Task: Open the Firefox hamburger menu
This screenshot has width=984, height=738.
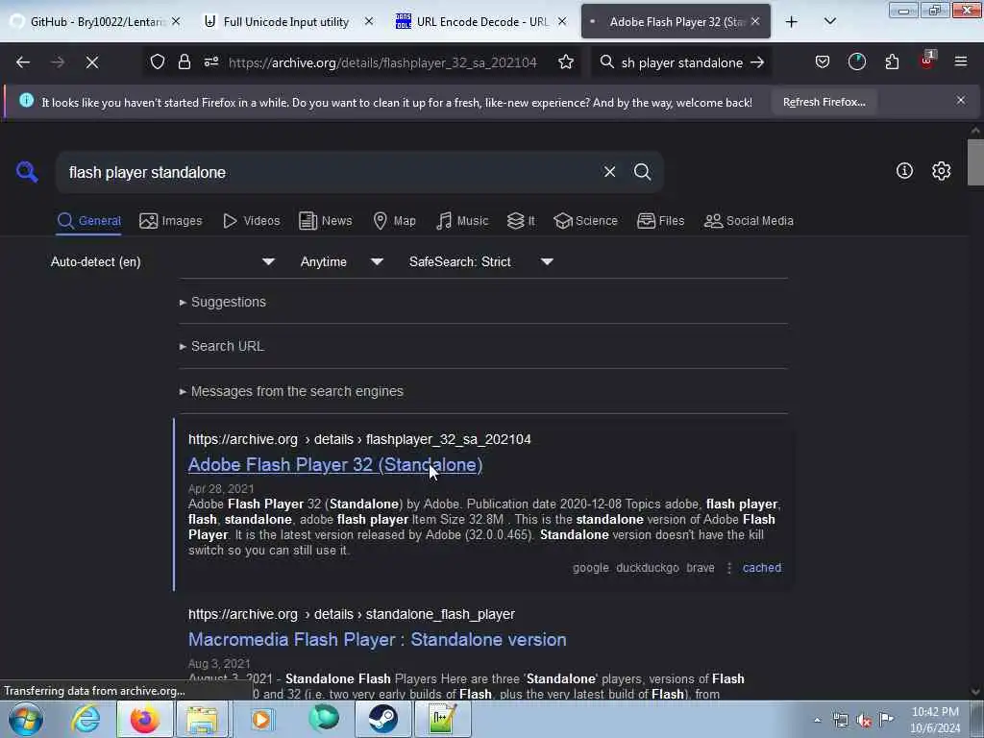Action: click(x=960, y=62)
